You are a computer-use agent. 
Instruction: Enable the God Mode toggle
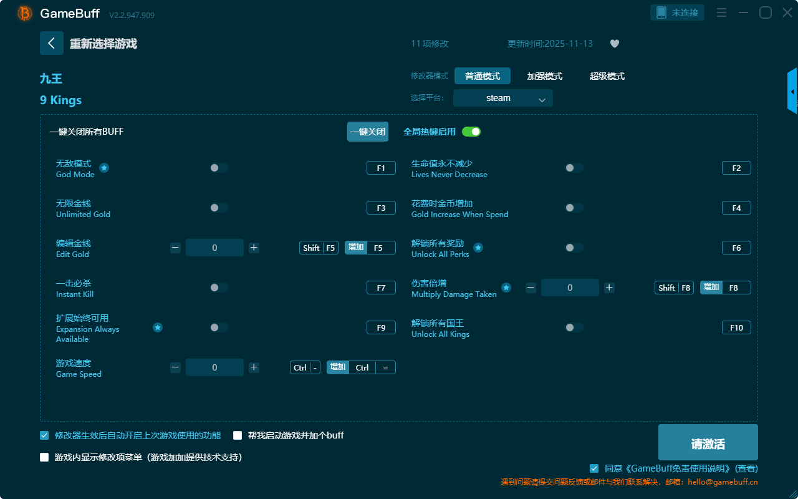coord(219,168)
